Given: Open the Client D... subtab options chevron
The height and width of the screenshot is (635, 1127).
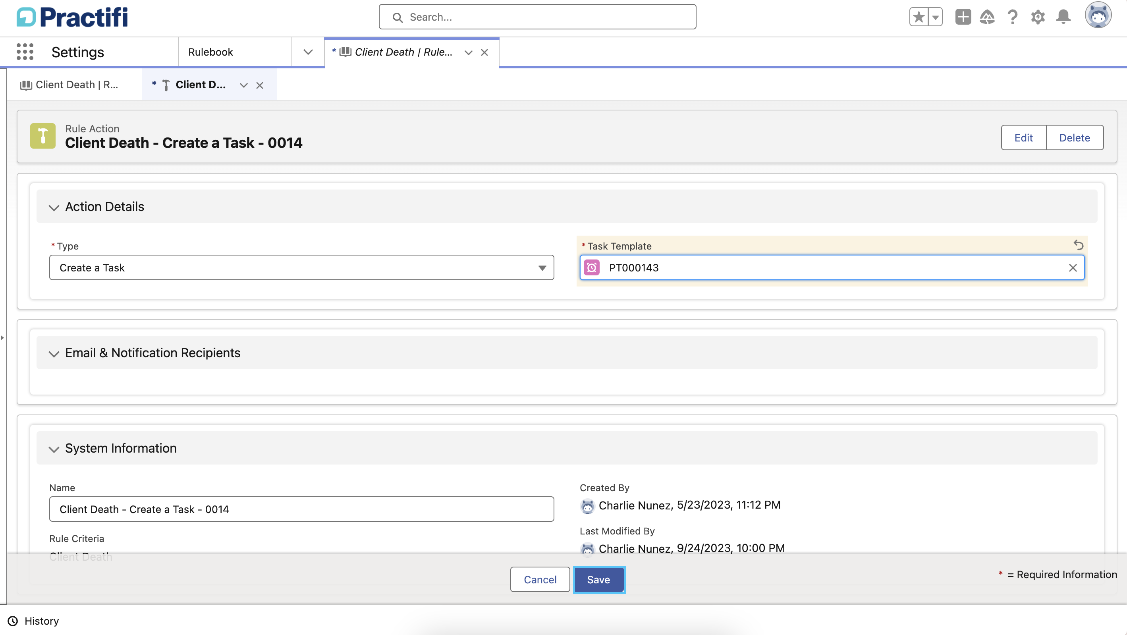Looking at the screenshot, I should pyautogui.click(x=244, y=85).
